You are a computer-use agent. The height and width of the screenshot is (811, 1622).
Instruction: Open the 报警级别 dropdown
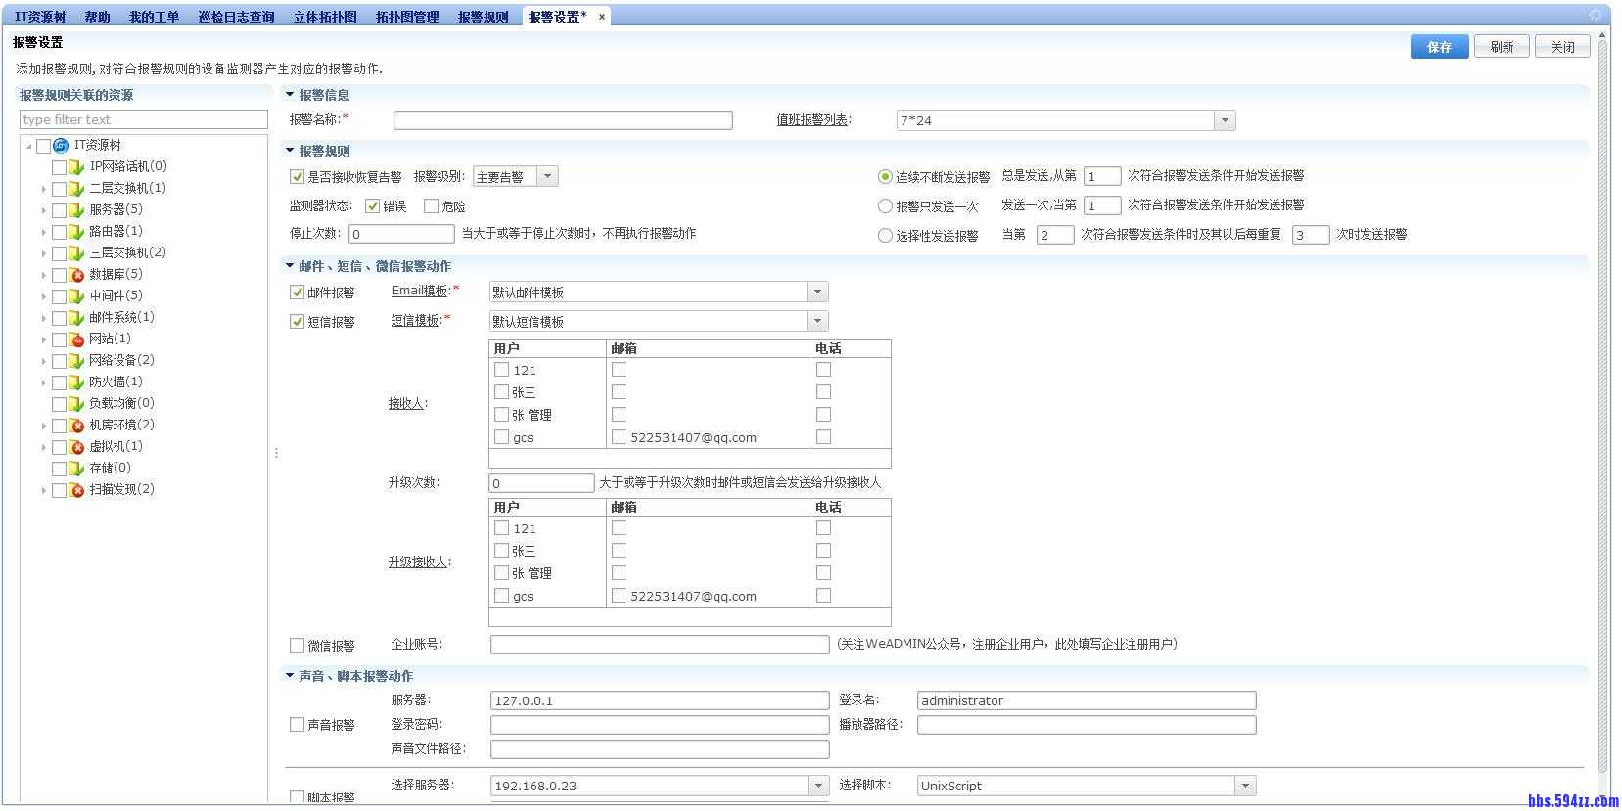tap(548, 177)
